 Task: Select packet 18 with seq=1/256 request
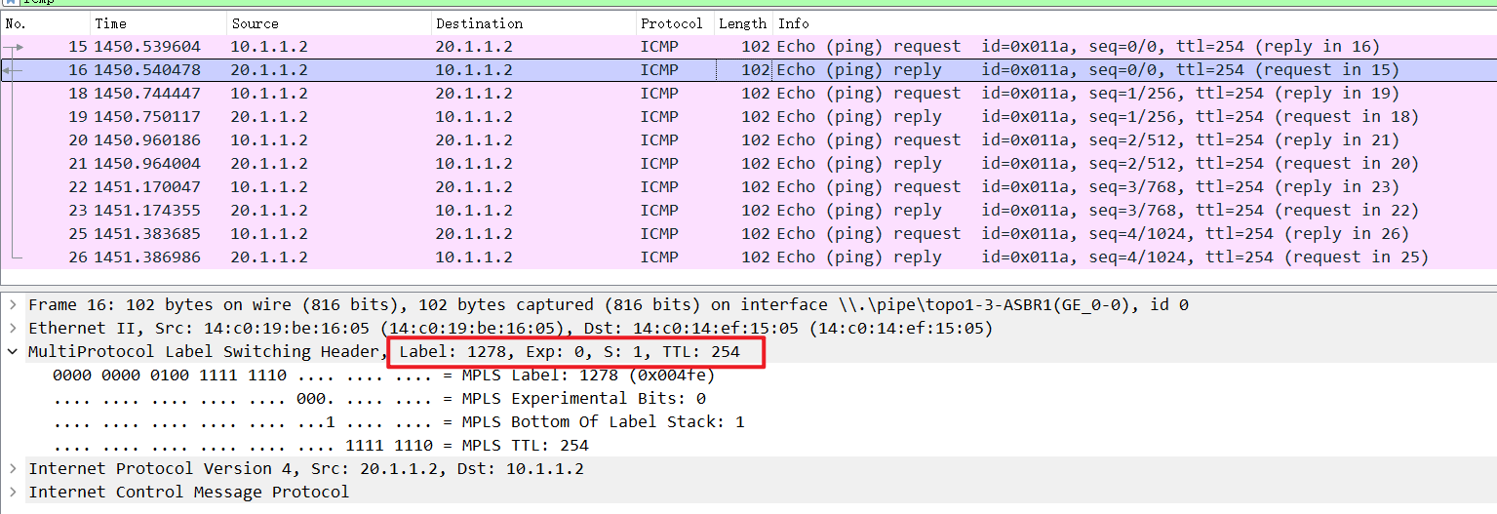(683, 94)
